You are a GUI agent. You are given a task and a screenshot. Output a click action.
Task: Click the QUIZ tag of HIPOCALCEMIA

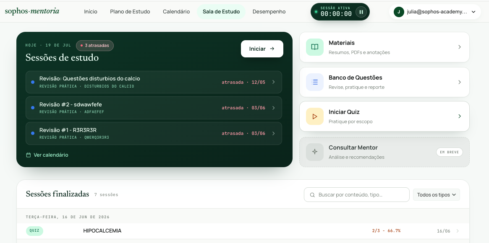coord(34,231)
